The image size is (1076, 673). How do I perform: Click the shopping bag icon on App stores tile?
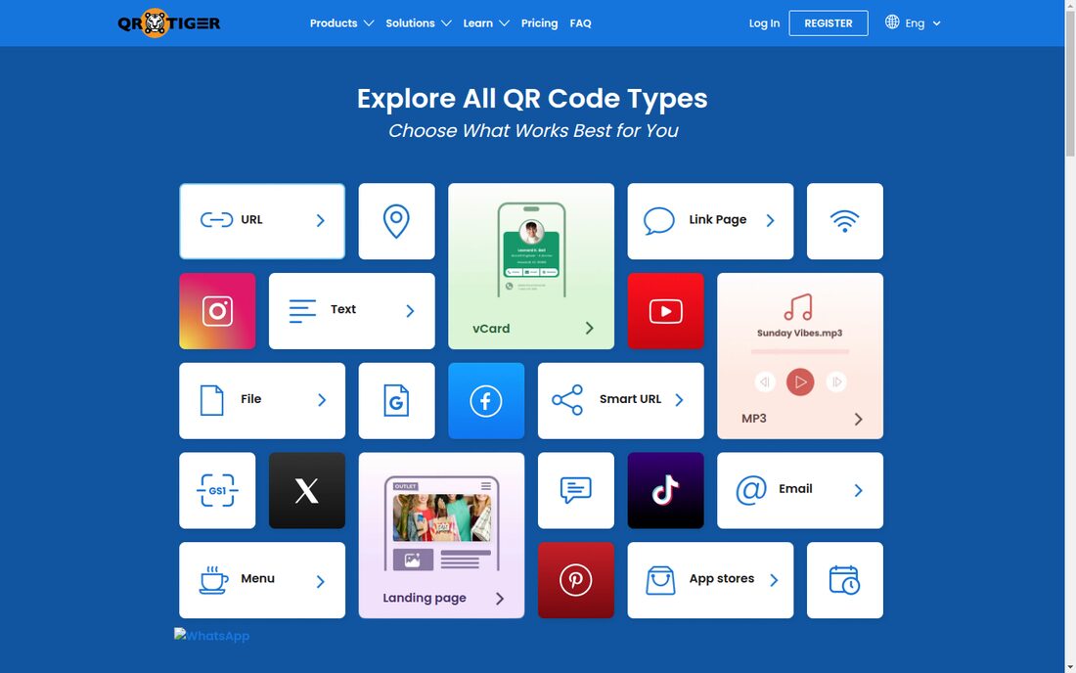660,580
